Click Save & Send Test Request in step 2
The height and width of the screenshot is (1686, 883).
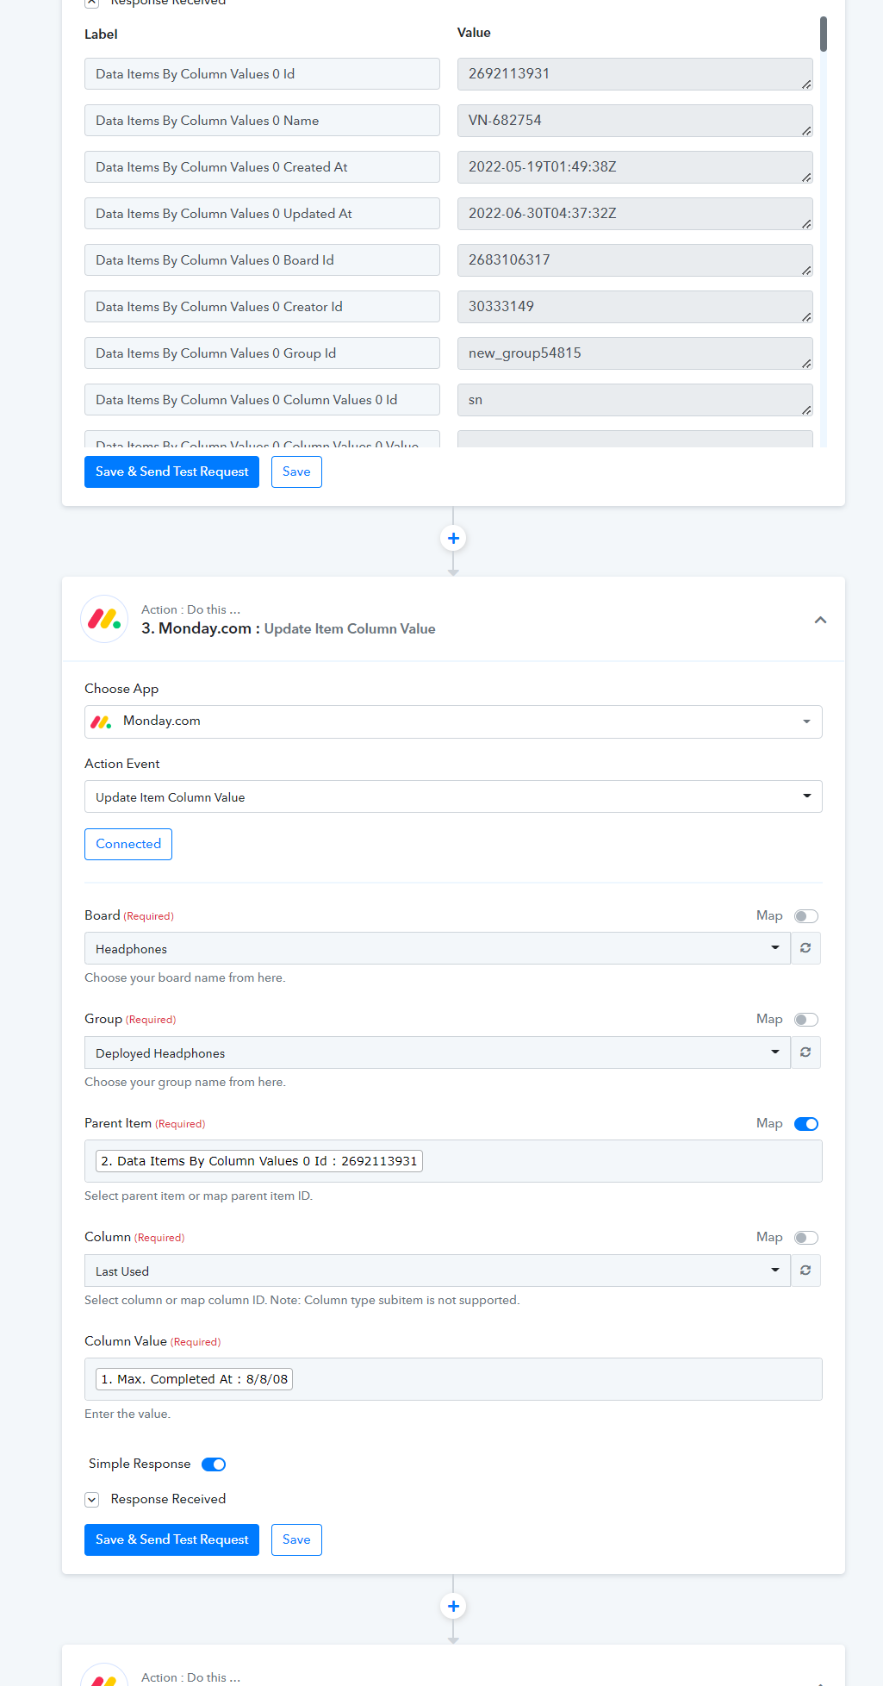(171, 472)
